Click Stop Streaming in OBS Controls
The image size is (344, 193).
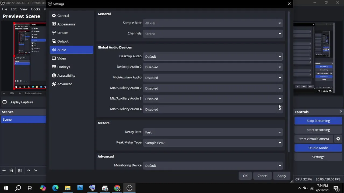tap(318, 121)
